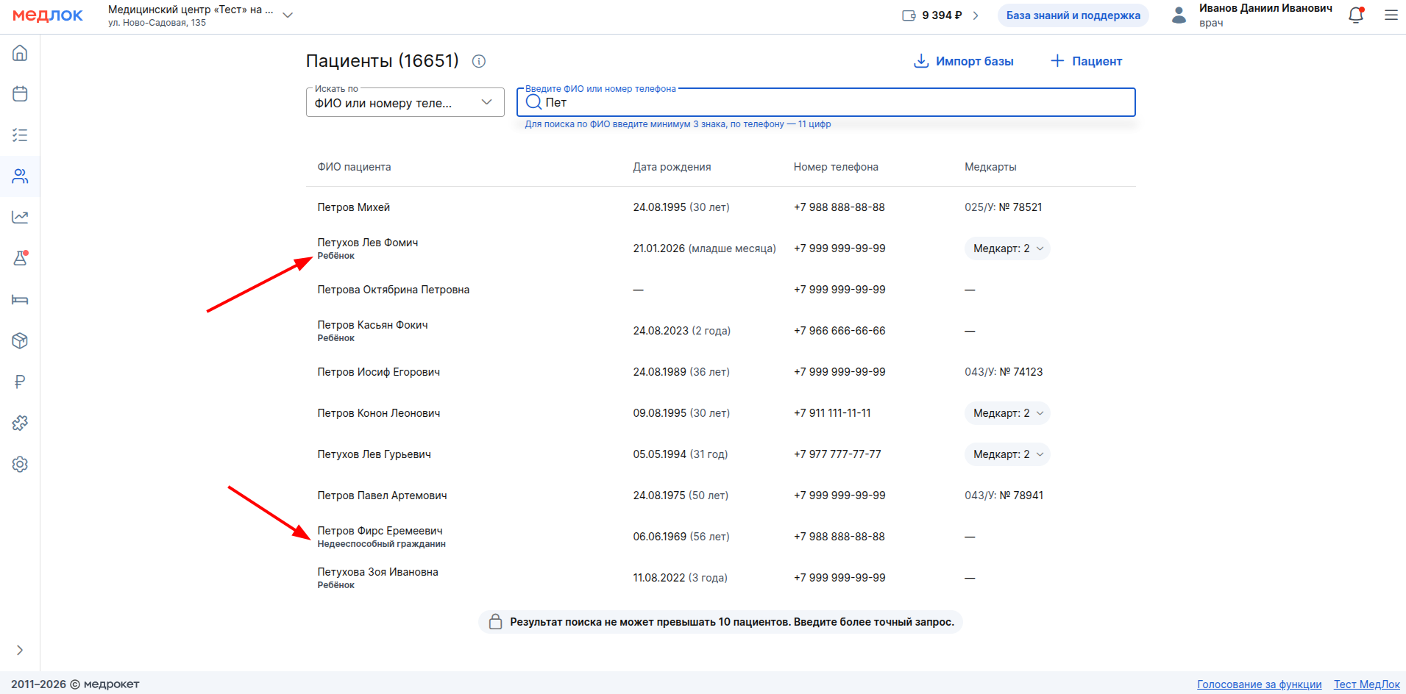Open the home icon in sidebar
Screen dimensions: 1406x694
pos(20,53)
